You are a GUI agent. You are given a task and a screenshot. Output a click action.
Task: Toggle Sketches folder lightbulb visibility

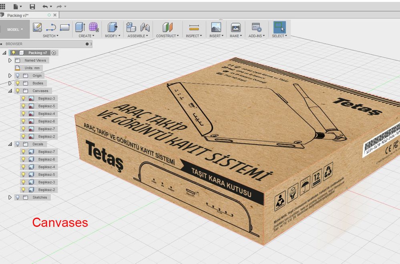(18, 197)
